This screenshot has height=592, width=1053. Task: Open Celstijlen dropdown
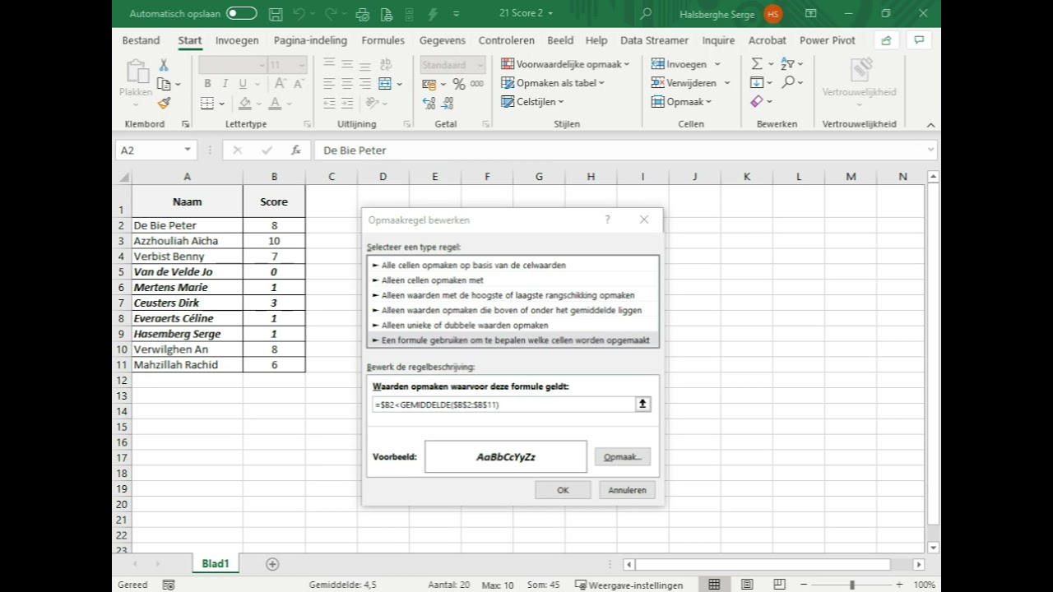(x=532, y=102)
